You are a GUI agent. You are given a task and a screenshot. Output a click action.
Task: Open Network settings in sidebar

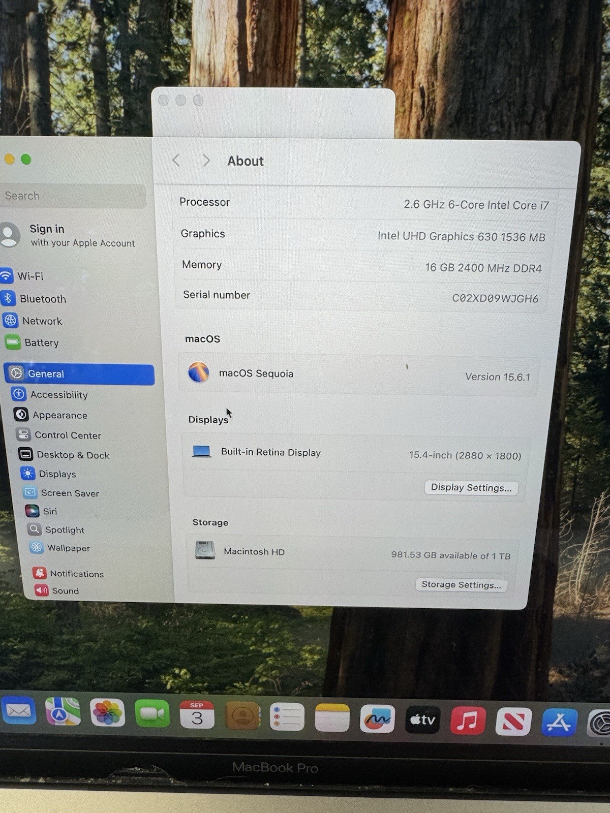(34, 321)
